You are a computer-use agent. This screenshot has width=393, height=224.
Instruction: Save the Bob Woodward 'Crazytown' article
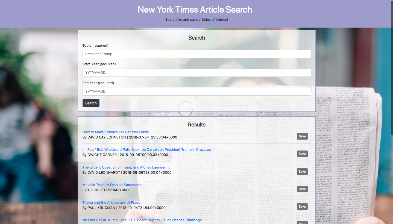coord(302,154)
